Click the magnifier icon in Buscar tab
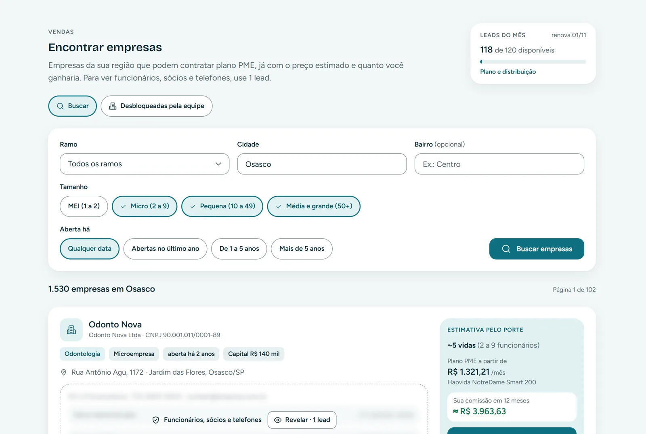The width and height of the screenshot is (646, 434). [x=60, y=106]
